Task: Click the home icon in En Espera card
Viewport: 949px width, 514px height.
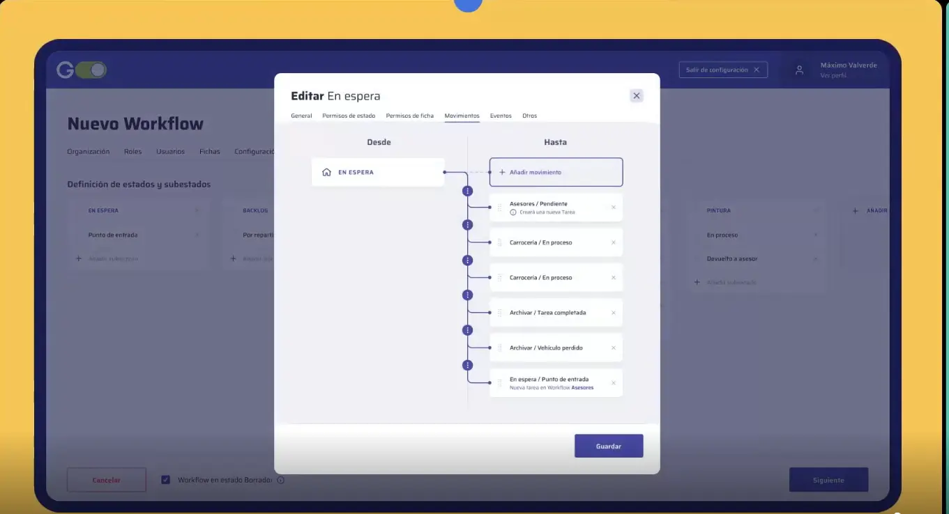Action: tap(326, 172)
